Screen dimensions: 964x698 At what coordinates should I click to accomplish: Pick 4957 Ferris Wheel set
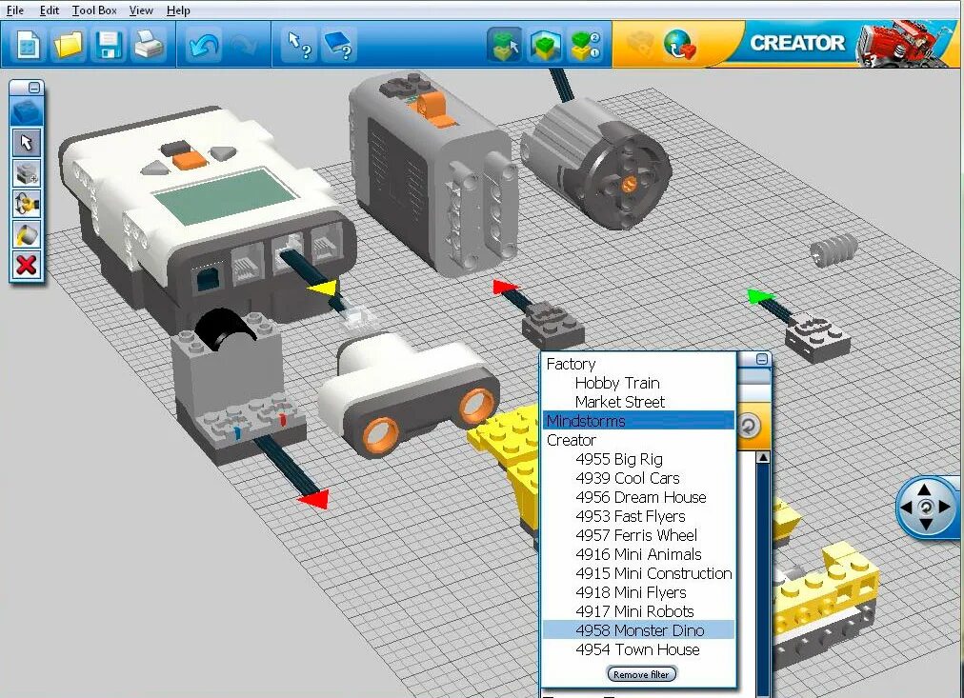(636, 535)
